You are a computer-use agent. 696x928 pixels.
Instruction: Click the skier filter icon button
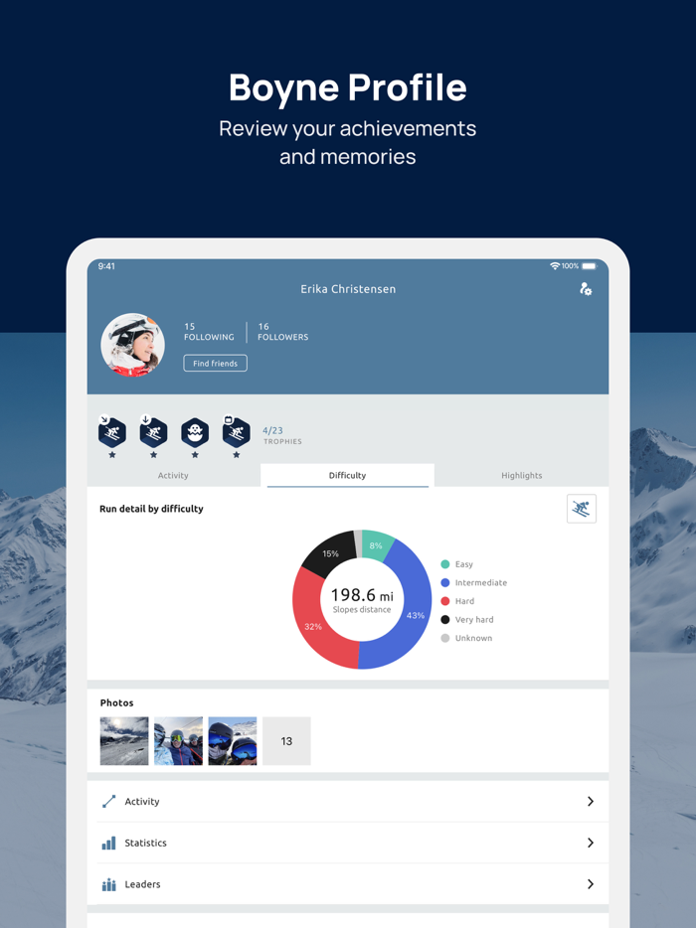(581, 509)
